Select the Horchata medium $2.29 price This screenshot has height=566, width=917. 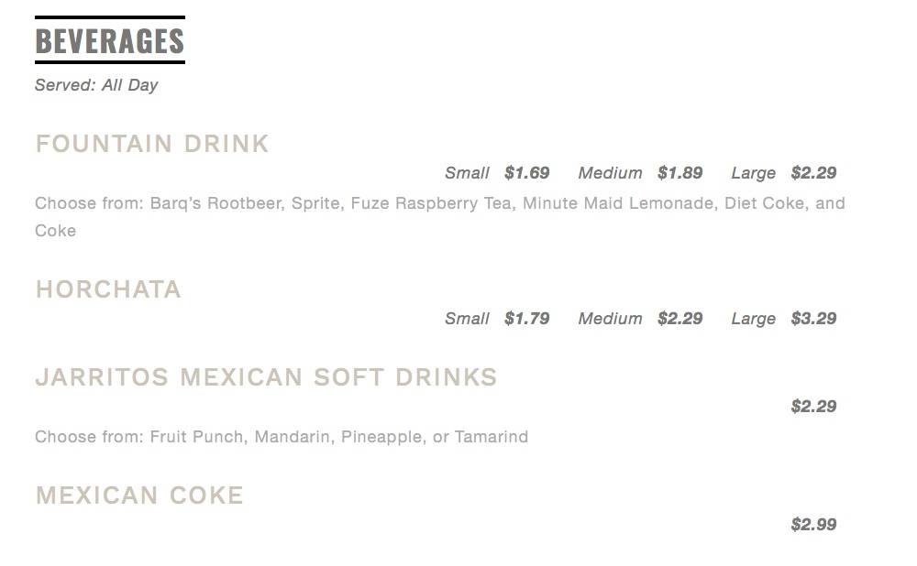point(680,319)
